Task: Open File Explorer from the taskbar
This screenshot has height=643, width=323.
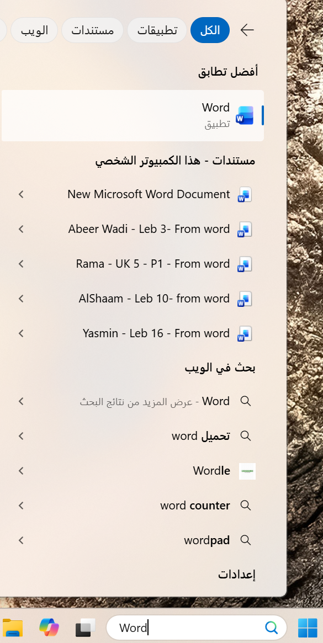Action: (x=13, y=628)
